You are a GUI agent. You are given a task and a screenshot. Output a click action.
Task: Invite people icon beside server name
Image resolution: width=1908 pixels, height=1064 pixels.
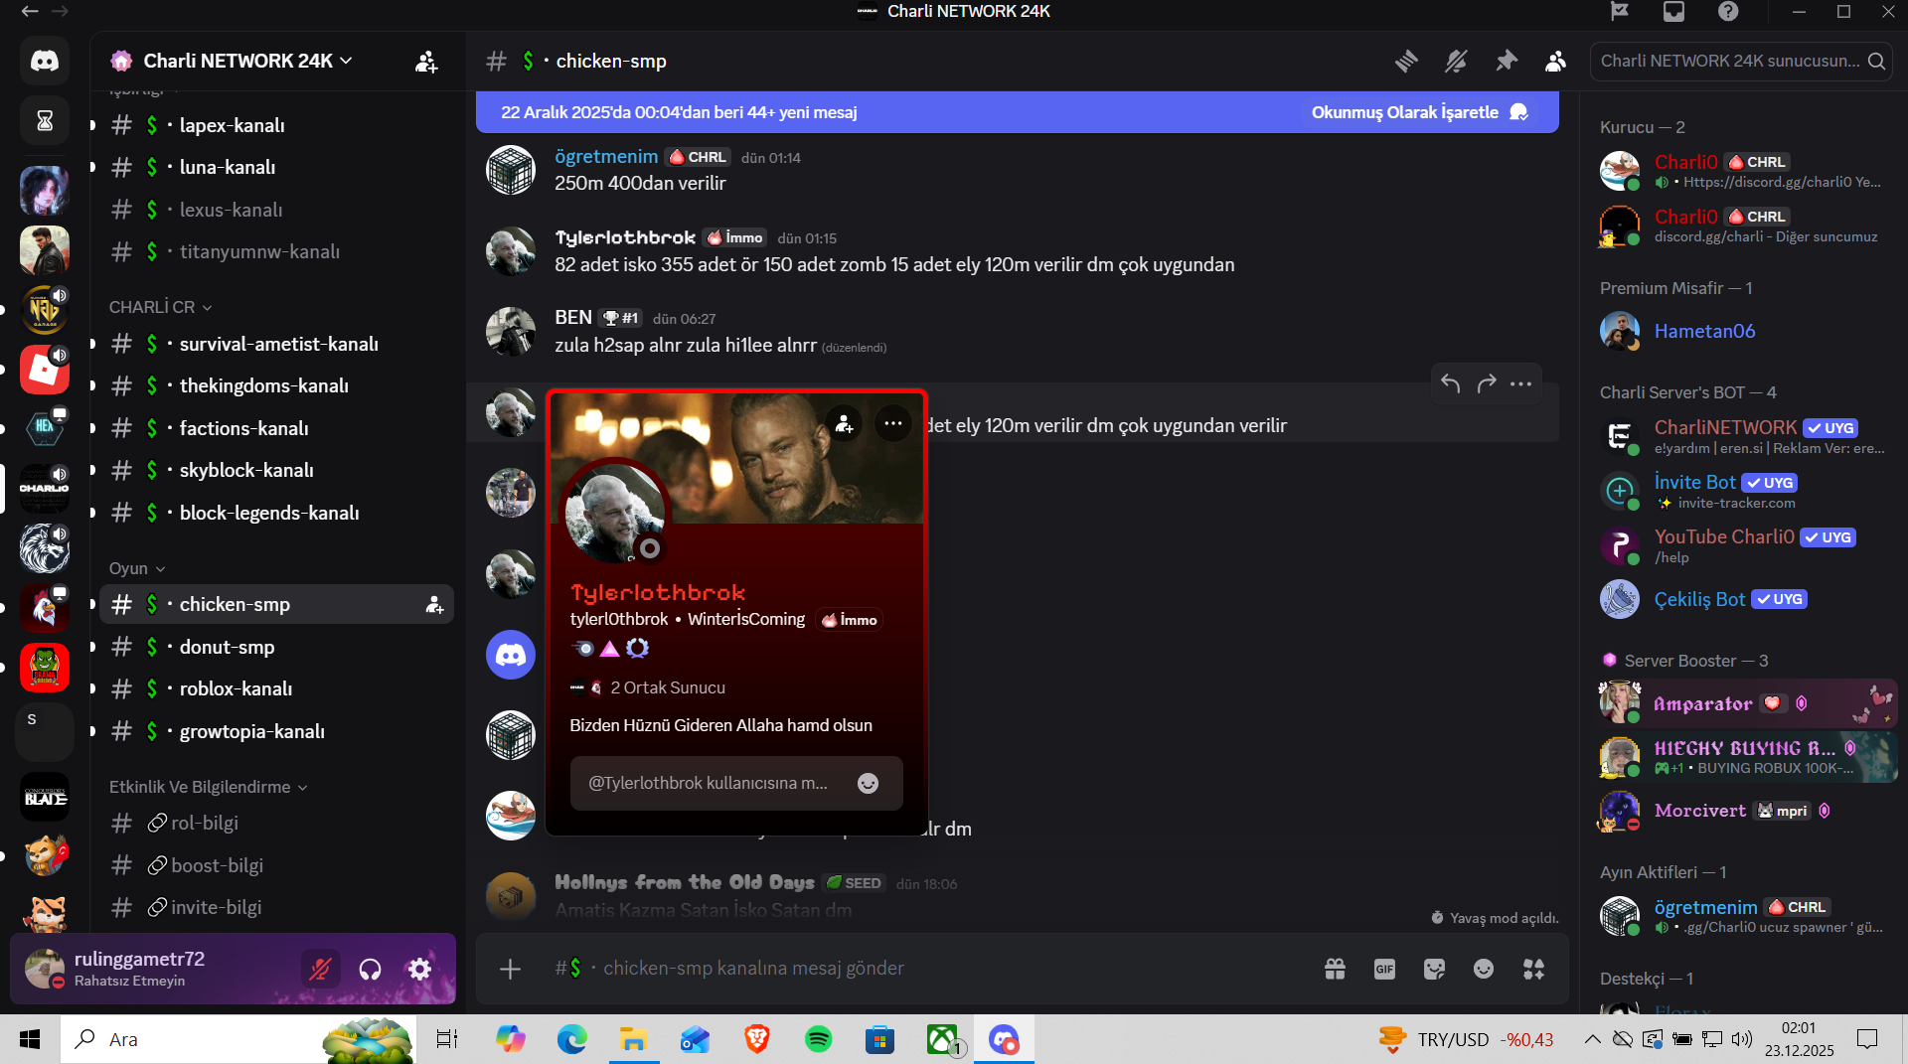click(x=426, y=62)
